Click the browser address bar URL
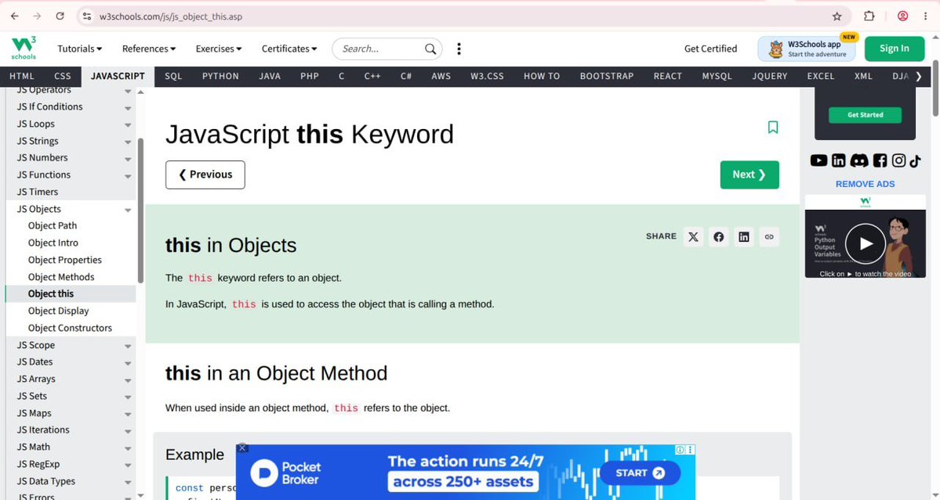This screenshot has width=940, height=500. click(x=171, y=16)
